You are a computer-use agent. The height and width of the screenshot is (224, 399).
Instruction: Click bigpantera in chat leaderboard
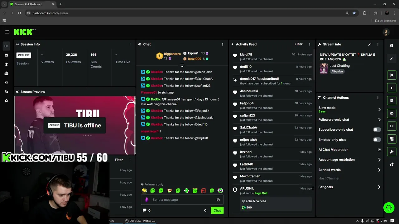[172, 54]
